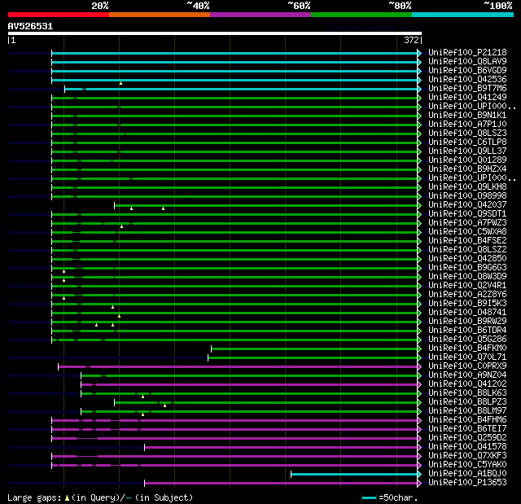This screenshot has height=504, width=521.
Task: Select label UniRef100_B4FSE2
Action: 467,241
